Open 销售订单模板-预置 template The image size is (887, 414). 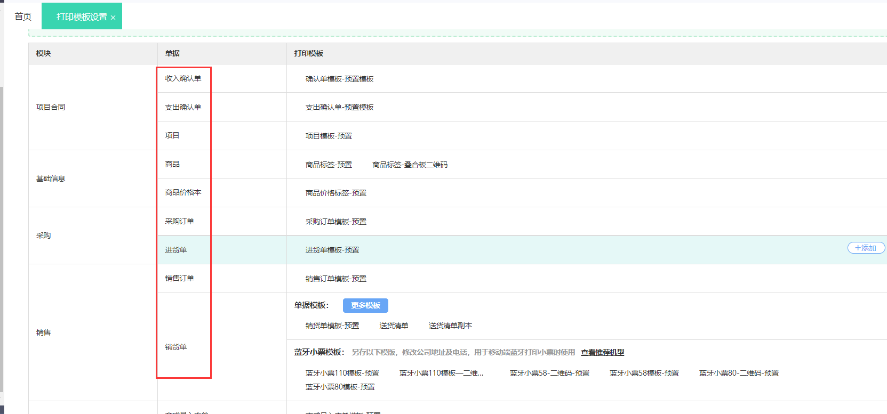pyautogui.click(x=335, y=279)
